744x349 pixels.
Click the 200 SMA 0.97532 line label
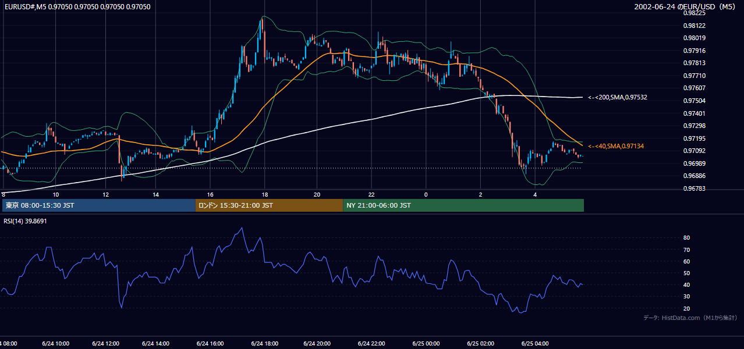618,97
